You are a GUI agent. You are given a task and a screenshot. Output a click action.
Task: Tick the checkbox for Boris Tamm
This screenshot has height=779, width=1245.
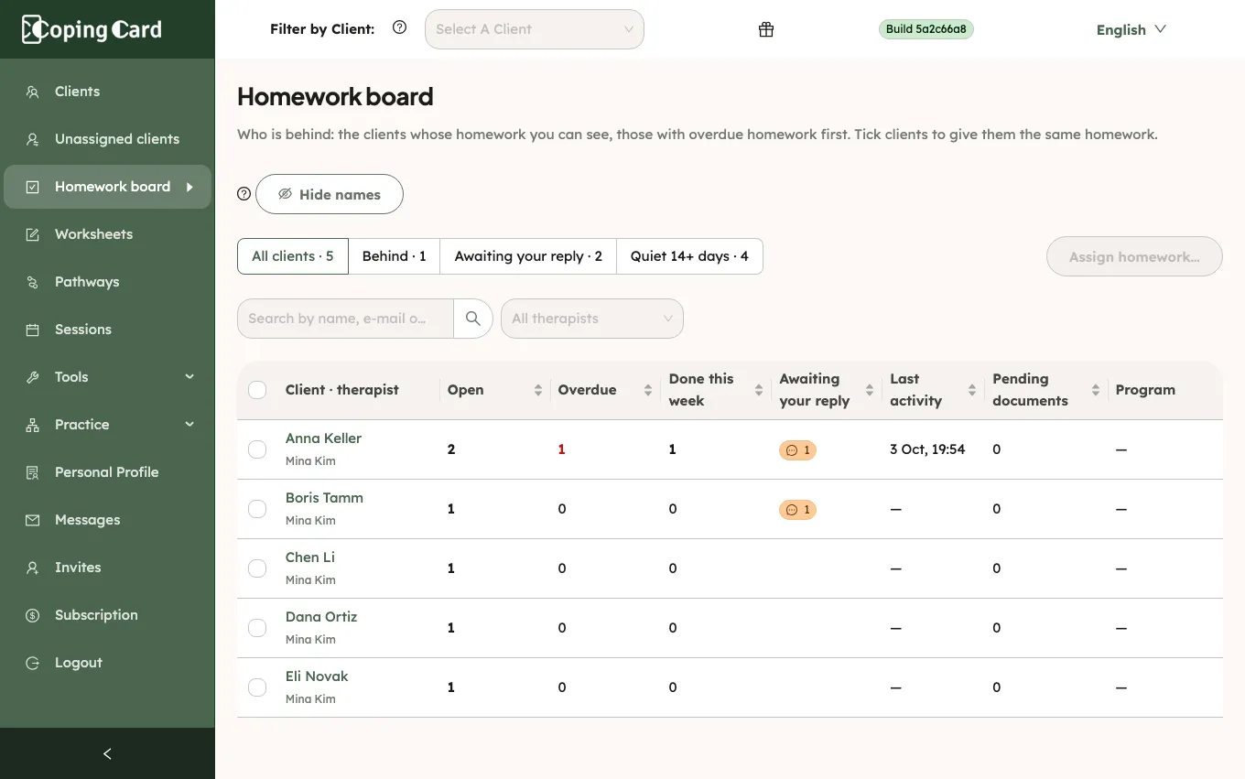click(x=257, y=509)
